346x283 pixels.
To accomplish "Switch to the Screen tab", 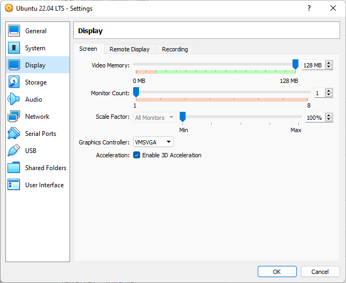I will click(x=88, y=49).
